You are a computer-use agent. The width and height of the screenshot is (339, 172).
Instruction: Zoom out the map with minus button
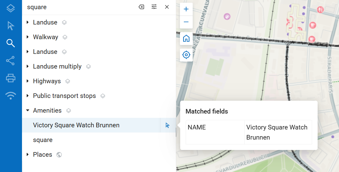click(x=186, y=22)
